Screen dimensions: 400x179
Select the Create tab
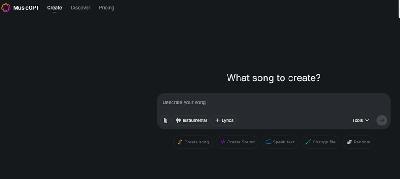point(55,8)
